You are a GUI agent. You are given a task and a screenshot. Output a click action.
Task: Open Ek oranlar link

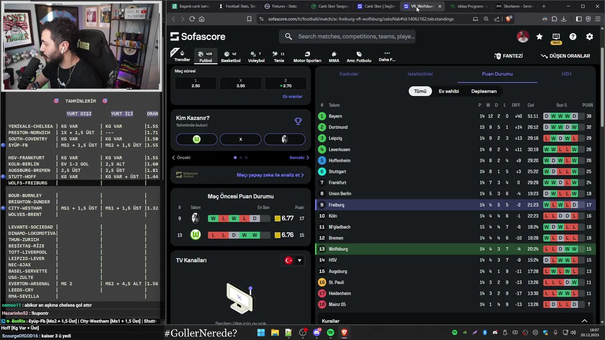tap(292, 97)
